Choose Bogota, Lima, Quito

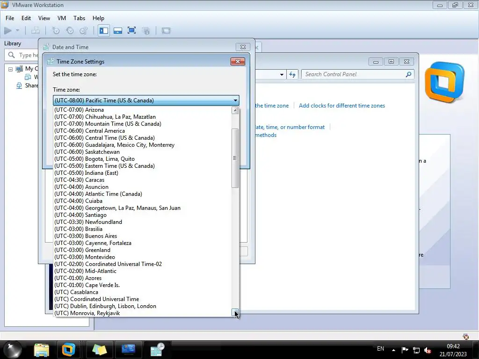[x=142, y=159]
